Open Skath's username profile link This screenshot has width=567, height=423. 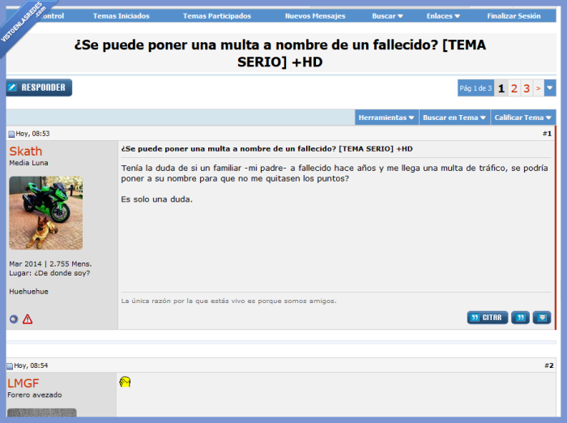pos(26,152)
